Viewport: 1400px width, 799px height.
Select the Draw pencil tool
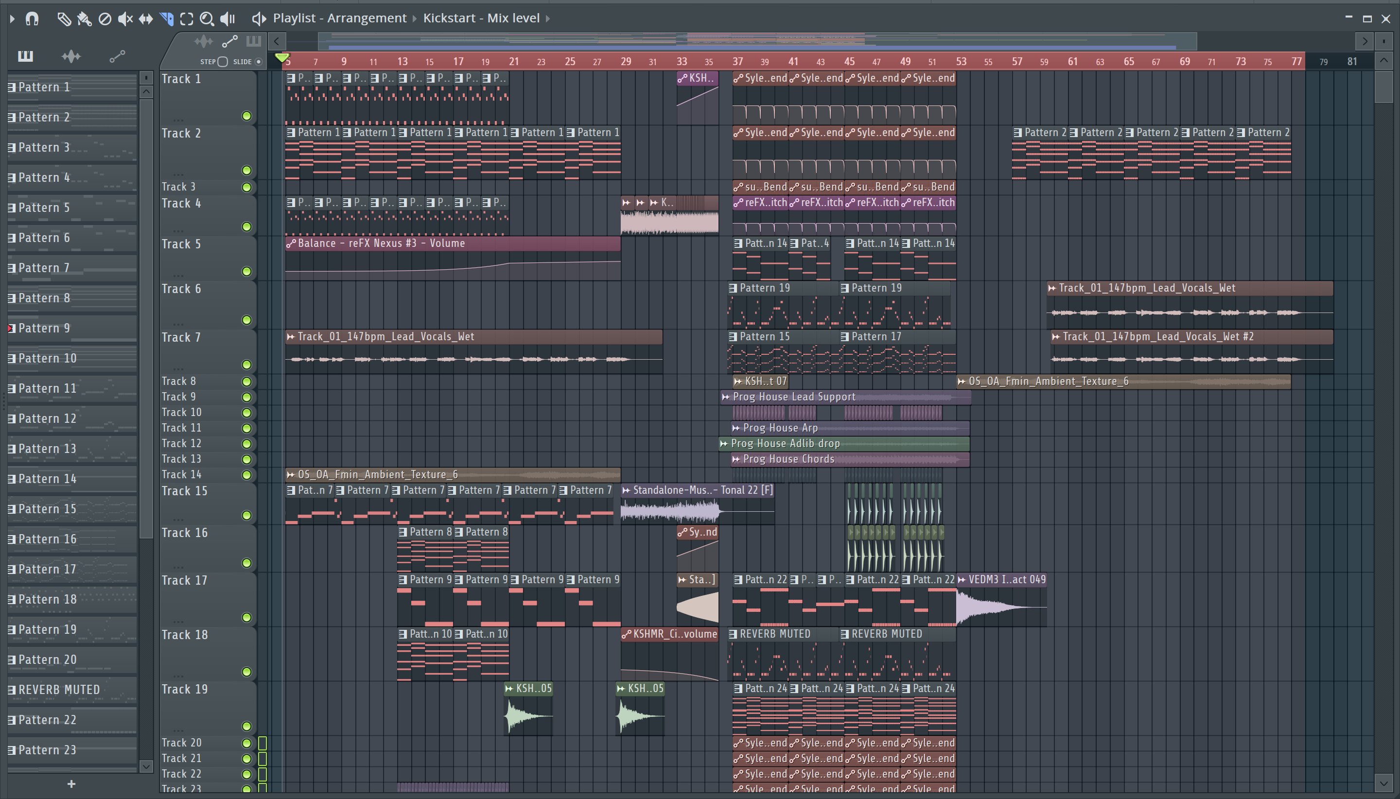tap(64, 18)
